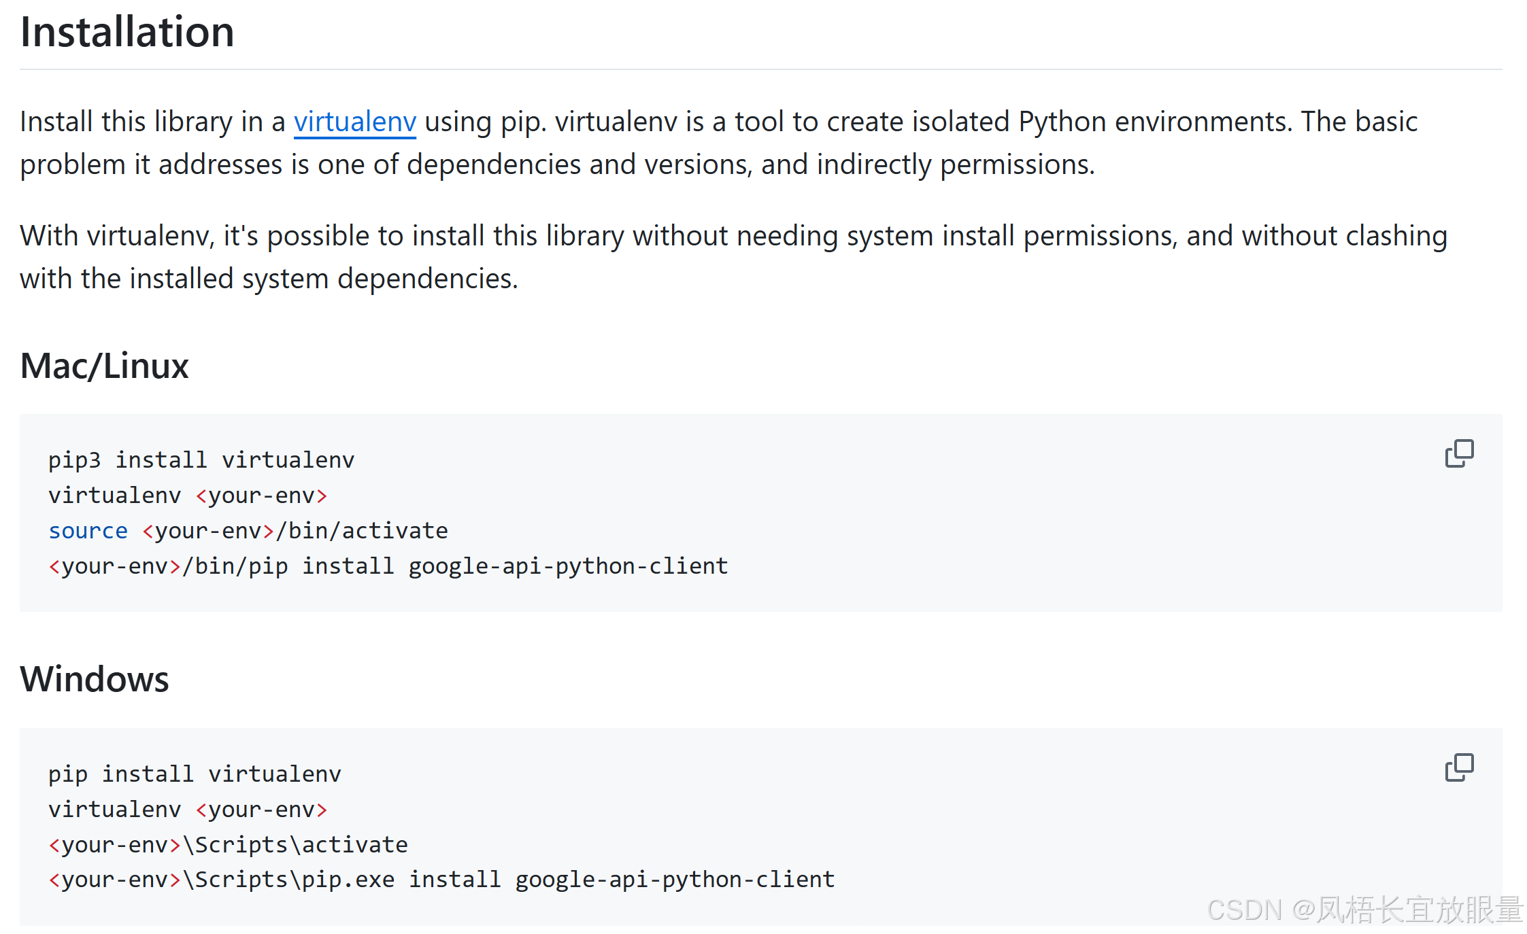The image size is (1527, 934).
Task: Click the '\Scripts\activate' command line
Action: 295,845
